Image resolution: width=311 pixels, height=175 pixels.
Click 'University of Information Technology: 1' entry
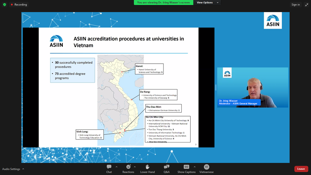166,133
